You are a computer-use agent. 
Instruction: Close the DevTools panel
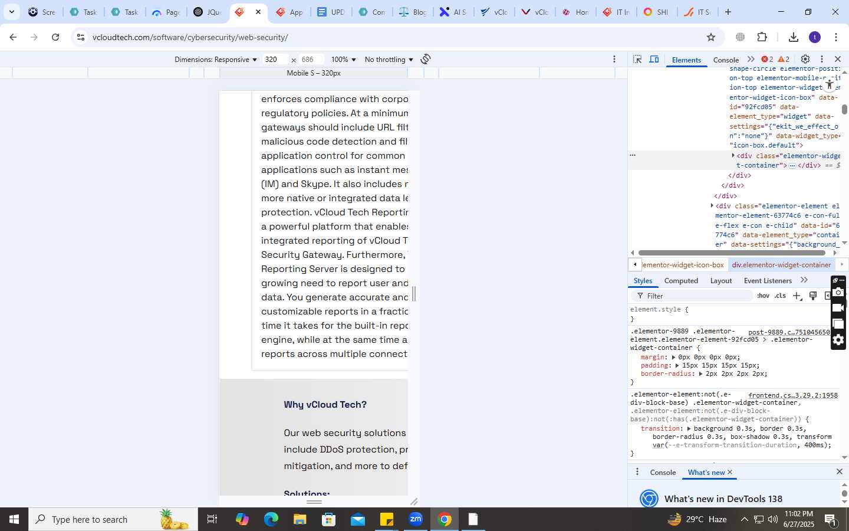[838, 59]
